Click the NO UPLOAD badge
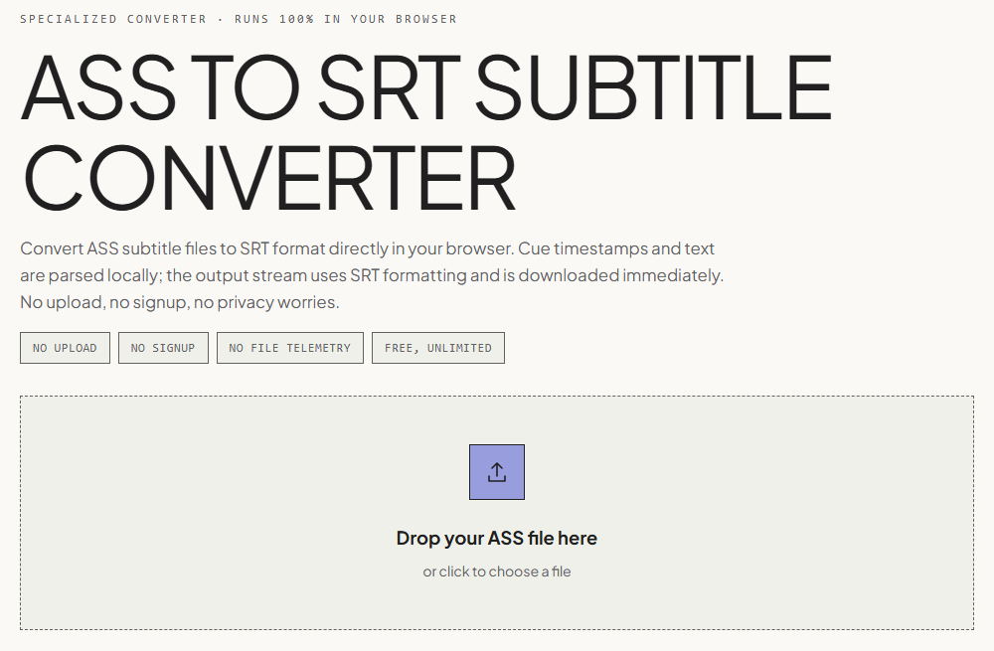Image resolution: width=994 pixels, height=651 pixels. (x=65, y=348)
